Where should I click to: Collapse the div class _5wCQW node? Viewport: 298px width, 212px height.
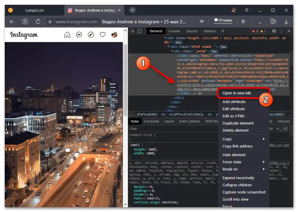click(172, 51)
